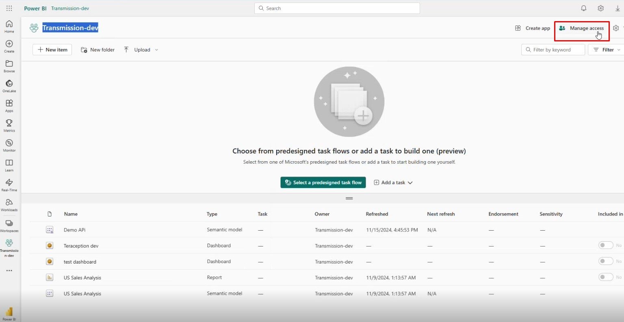Viewport: 624px width, 322px height.
Task: Click Transmission-dev breadcrumb in top bar
Action: tap(70, 8)
